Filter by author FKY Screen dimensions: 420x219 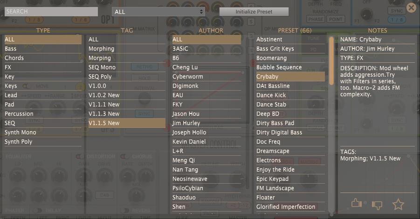207,105
